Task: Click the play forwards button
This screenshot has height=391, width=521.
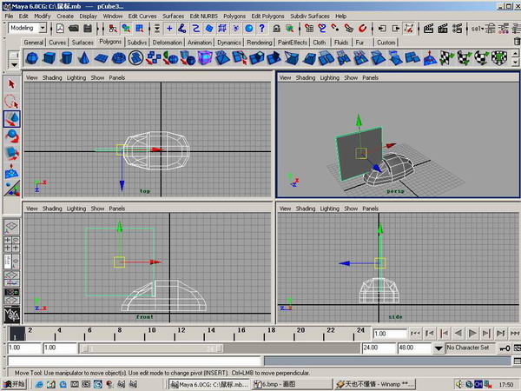Action: pyautogui.click(x=472, y=333)
